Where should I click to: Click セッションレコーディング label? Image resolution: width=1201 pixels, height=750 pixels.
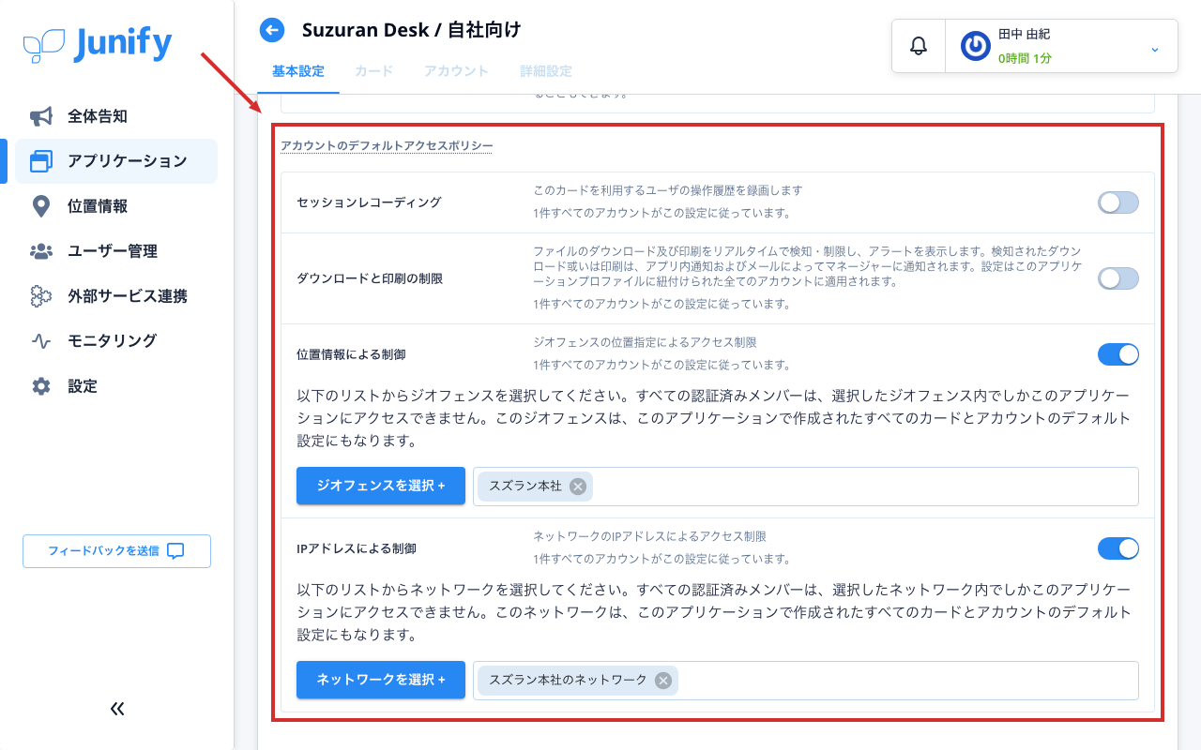click(369, 202)
